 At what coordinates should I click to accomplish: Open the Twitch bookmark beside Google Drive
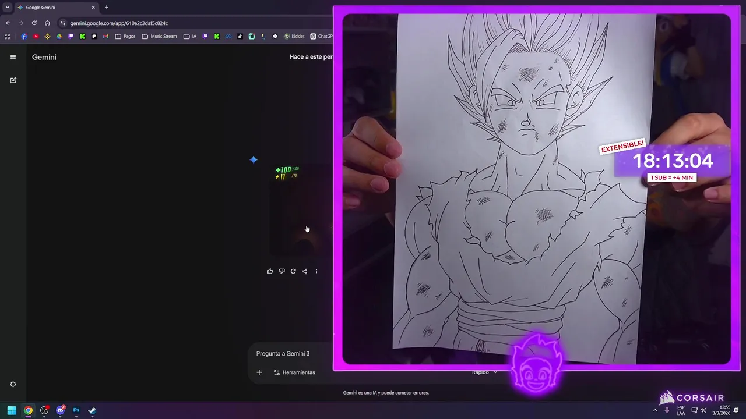click(x=71, y=36)
